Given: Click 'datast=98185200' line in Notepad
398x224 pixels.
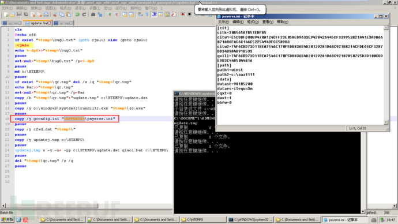Looking at the screenshot, I should pyautogui.click(x=235, y=84).
